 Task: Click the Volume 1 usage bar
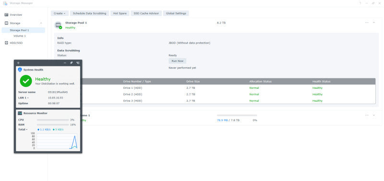pos(237,115)
